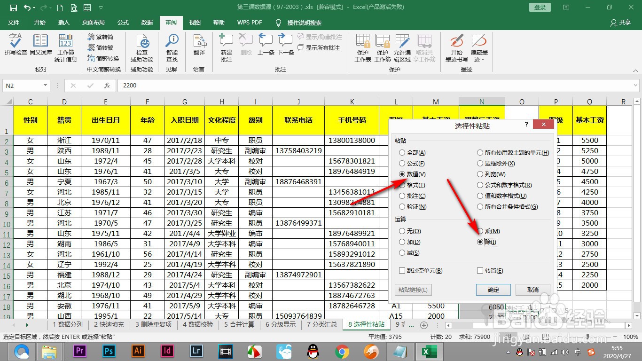Run Check Accessibility (检查辅助功能)

142,47
